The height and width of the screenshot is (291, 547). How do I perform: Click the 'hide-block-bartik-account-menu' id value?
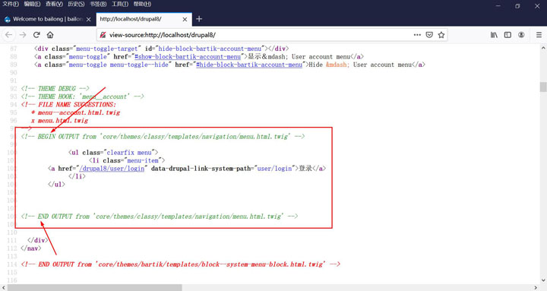tap(210, 49)
